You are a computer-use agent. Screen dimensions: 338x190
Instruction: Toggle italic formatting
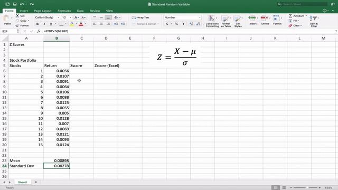[x=44, y=24]
